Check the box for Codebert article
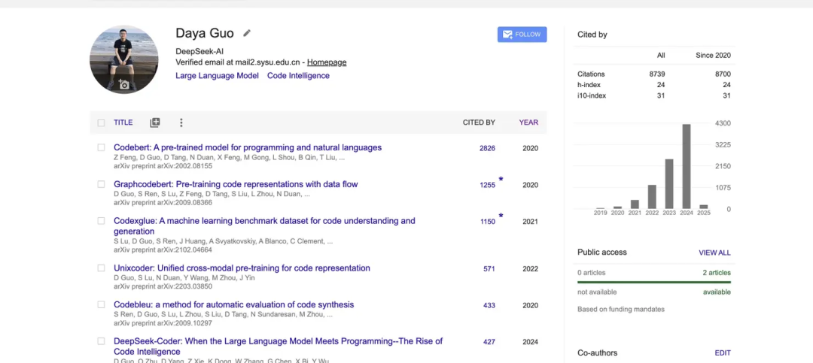Viewport: 813px width, 363px height. pyautogui.click(x=102, y=147)
